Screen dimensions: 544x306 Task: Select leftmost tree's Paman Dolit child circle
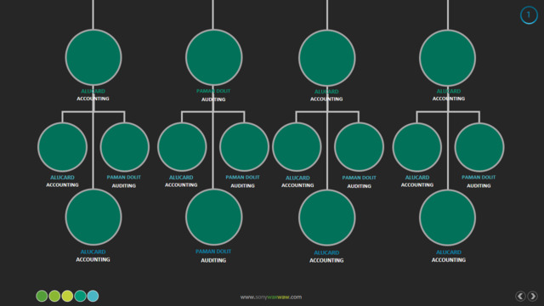pyautogui.click(x=125, y=147)
